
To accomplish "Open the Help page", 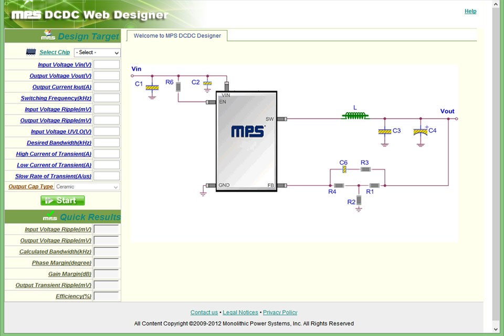I will tap(470, 11).
